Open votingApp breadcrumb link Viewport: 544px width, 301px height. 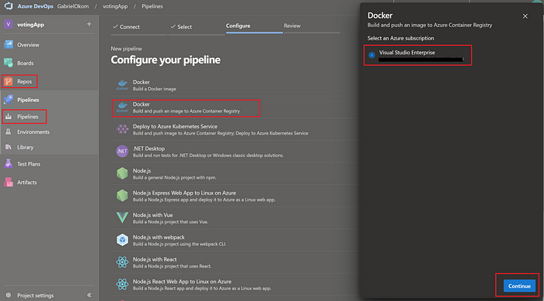click(115, 6)
